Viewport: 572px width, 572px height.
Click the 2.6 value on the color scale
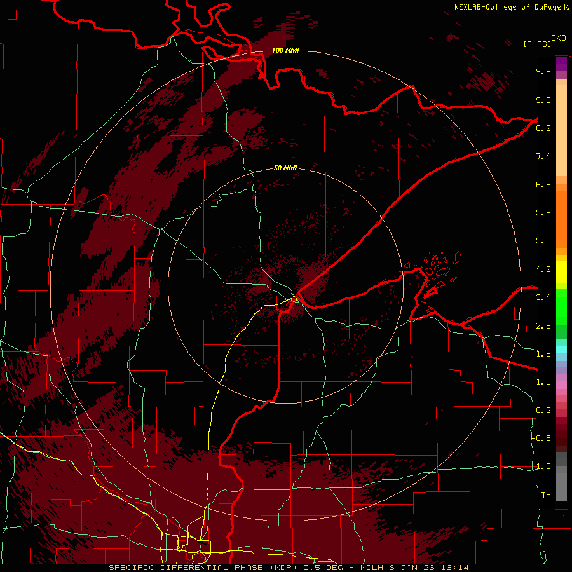[x=543, y=325]
